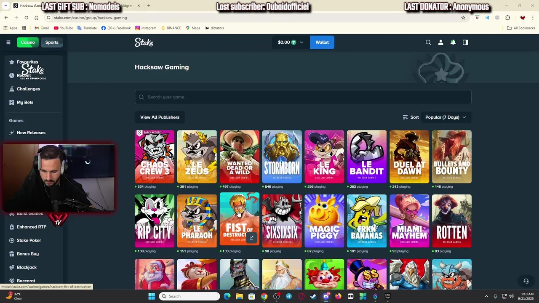Image resolution: width=539 pixels, height=303 pixels.
Task: Open the Rotten game thumbnail
Action: point(452,221)
